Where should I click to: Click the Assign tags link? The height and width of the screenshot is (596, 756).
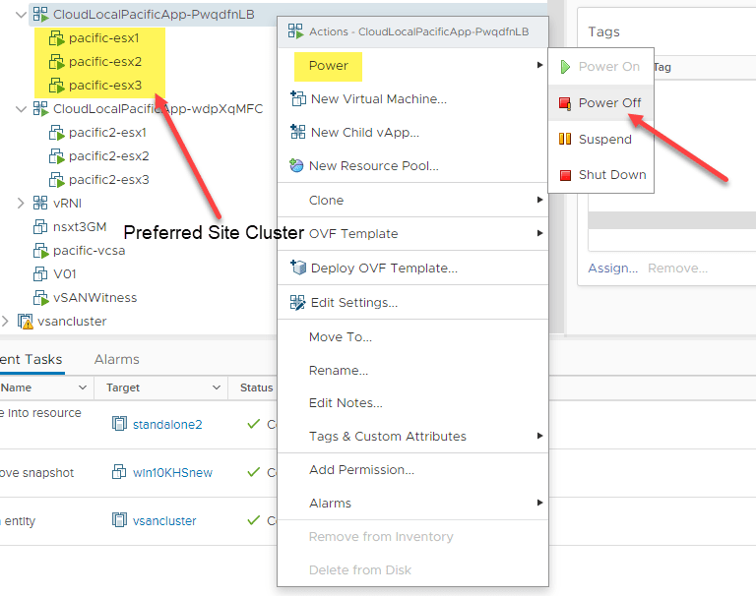[x=611, y=268]
